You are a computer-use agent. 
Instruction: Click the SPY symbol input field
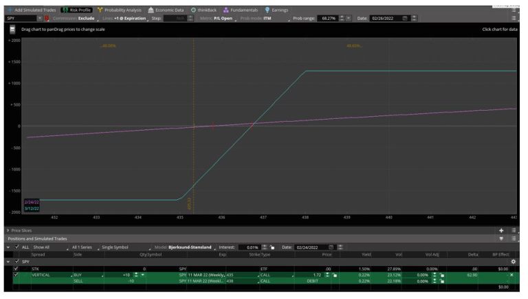coord(21,18)
